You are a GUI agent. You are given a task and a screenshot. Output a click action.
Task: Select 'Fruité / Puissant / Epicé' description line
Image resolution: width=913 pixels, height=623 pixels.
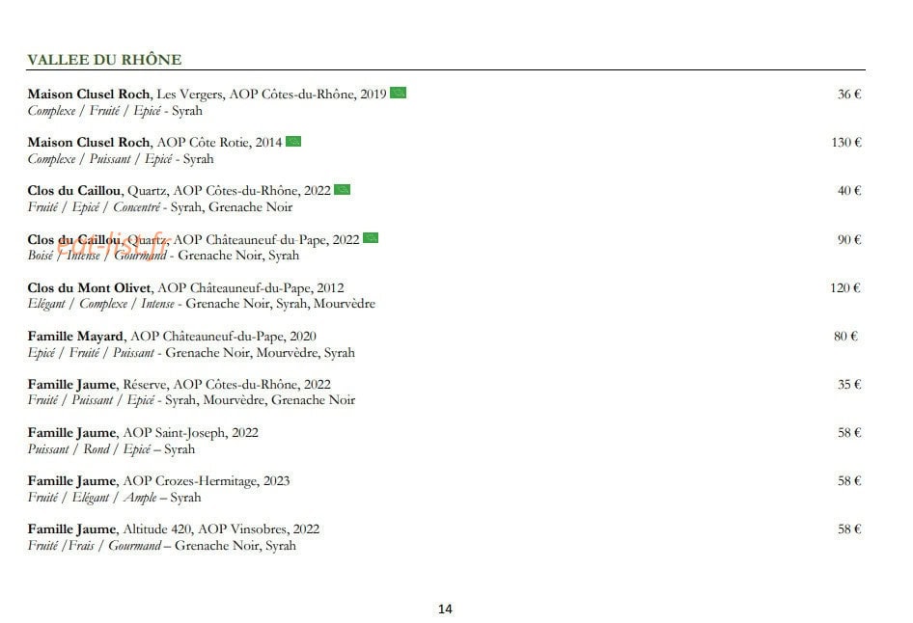pos(191,401)
